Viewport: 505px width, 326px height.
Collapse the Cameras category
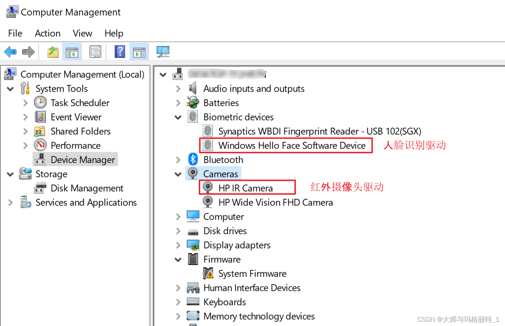tap(178, 174)
